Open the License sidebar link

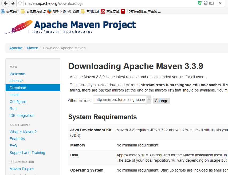16,81
